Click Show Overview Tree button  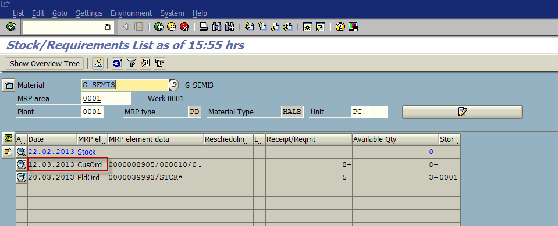45,63
